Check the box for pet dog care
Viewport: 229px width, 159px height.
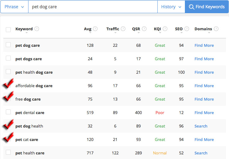coord(8,45)
